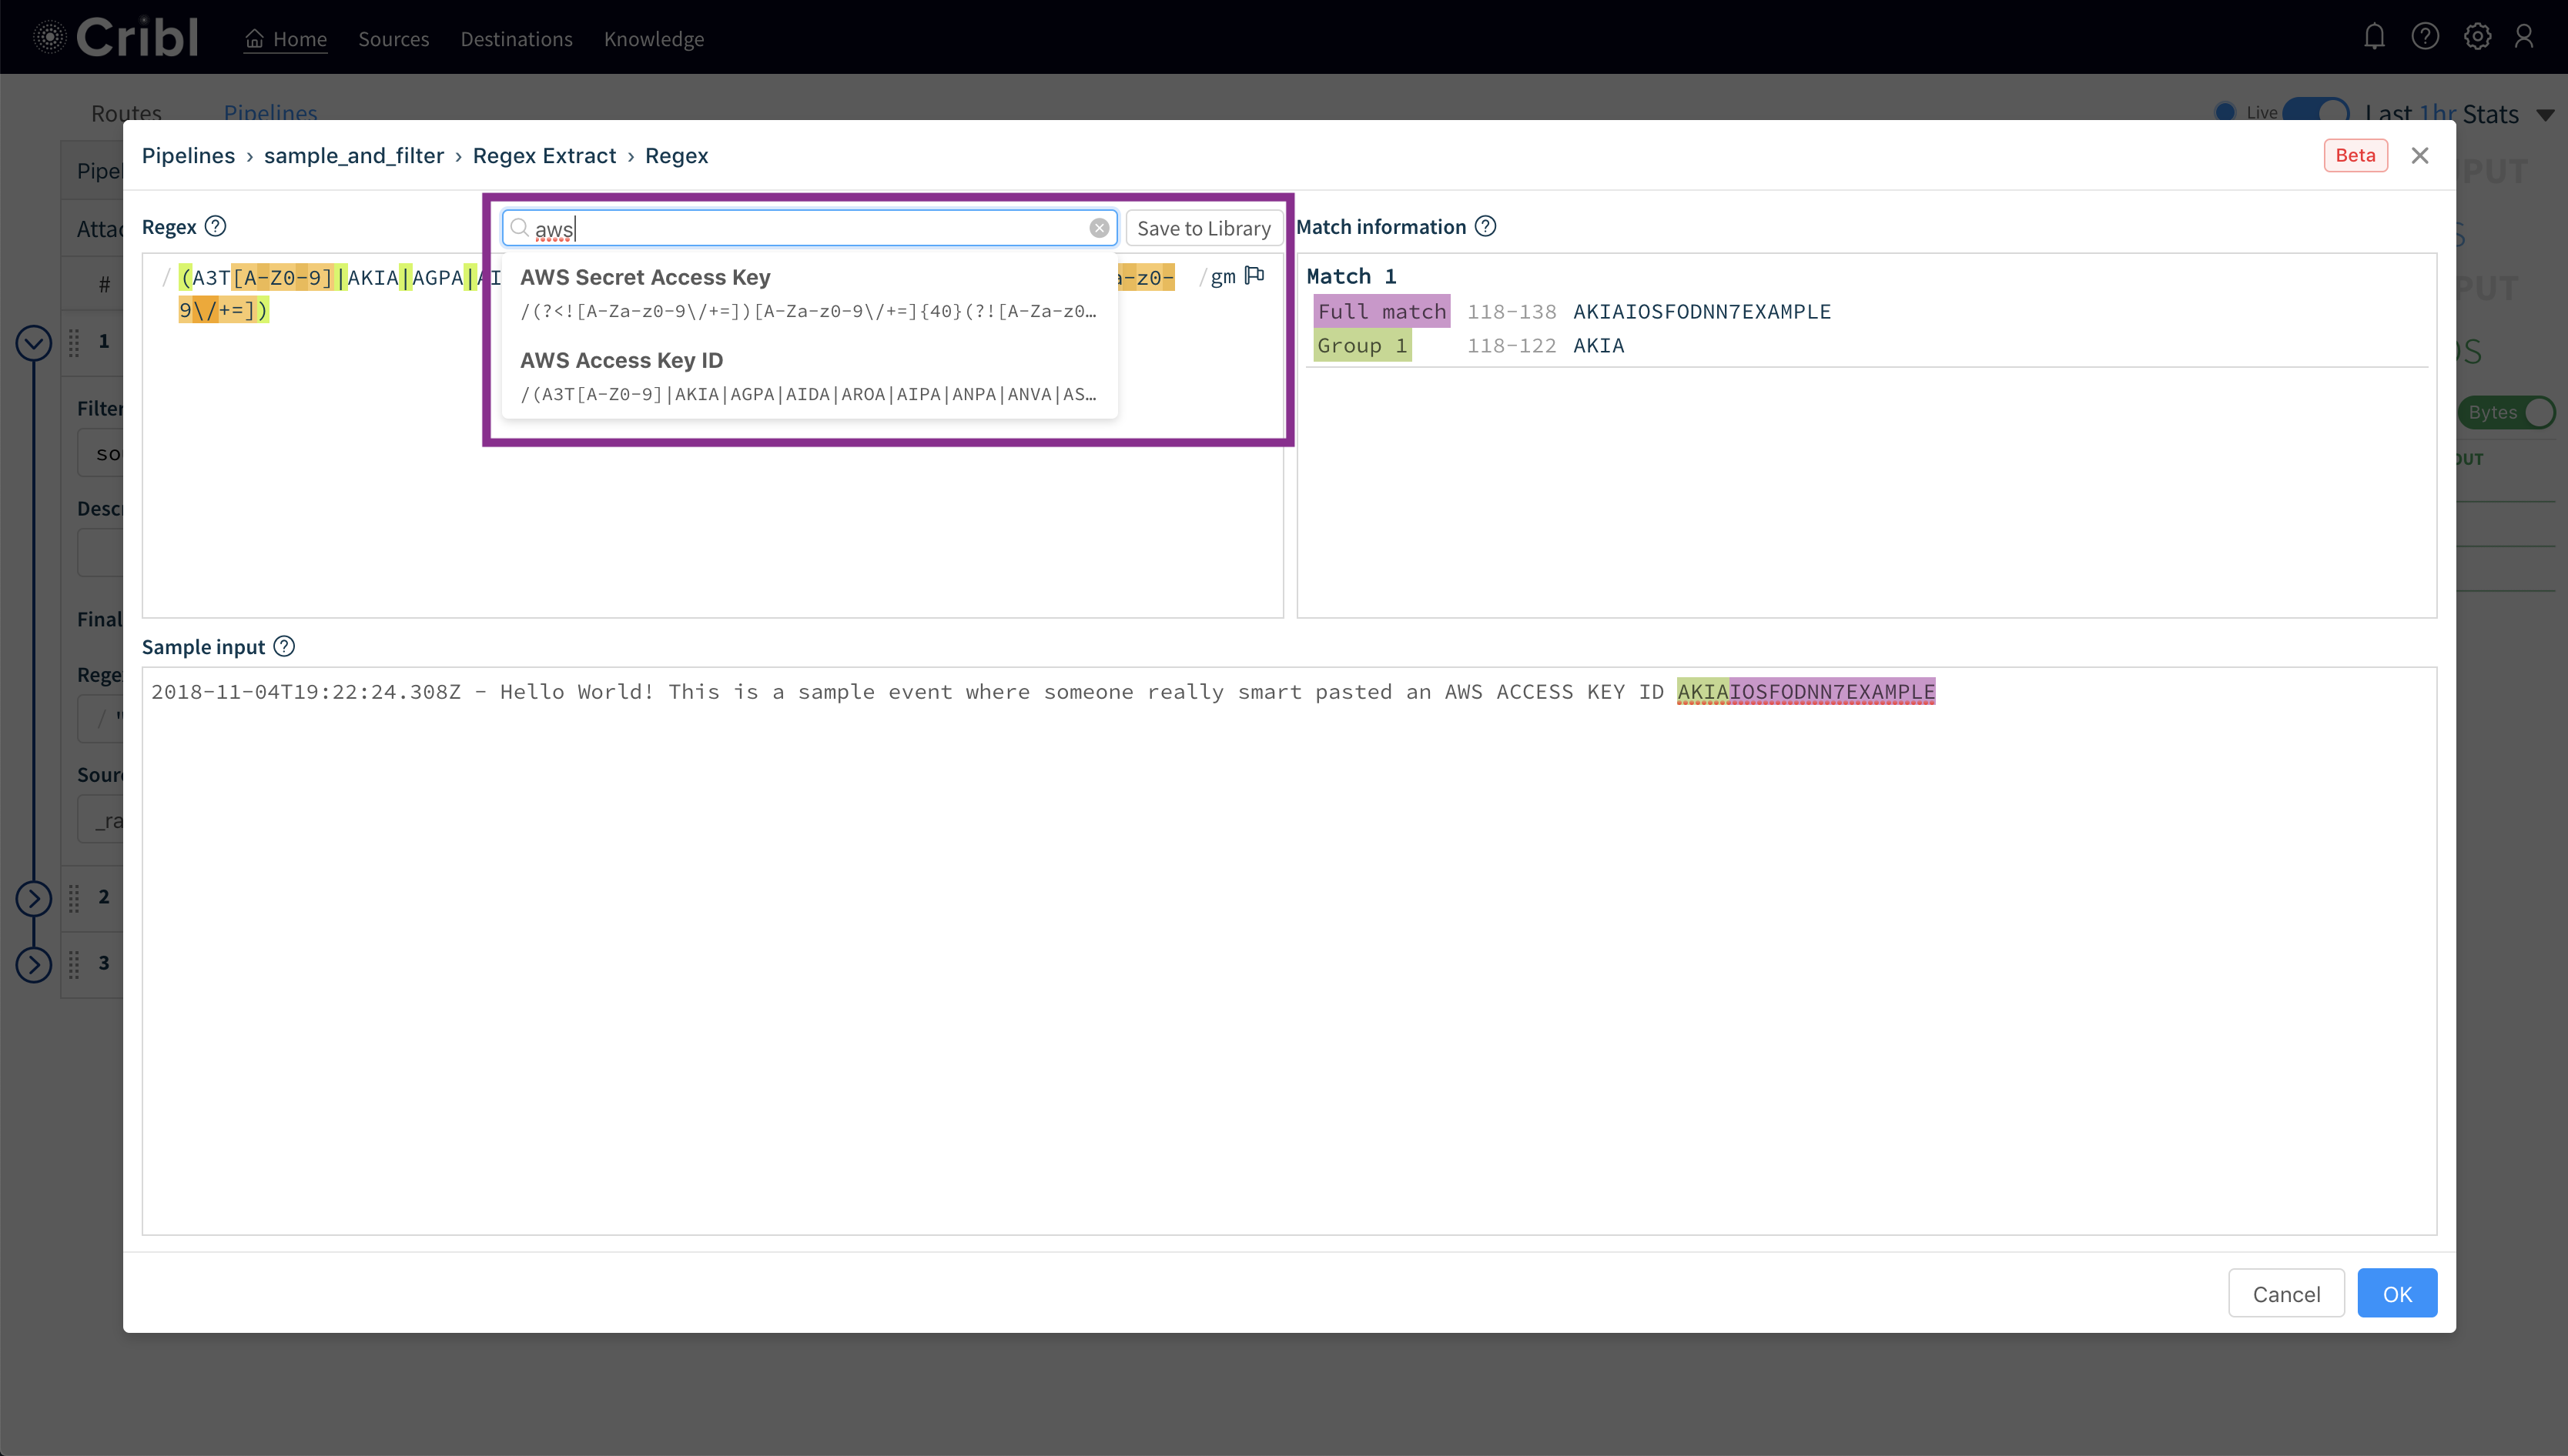Viewport: 2568px width, 1456px height.
Task: Expand pipeline function 3 chevron
Action: [33, 964]
